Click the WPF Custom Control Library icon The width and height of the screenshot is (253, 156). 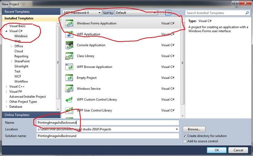pos(69,100)
